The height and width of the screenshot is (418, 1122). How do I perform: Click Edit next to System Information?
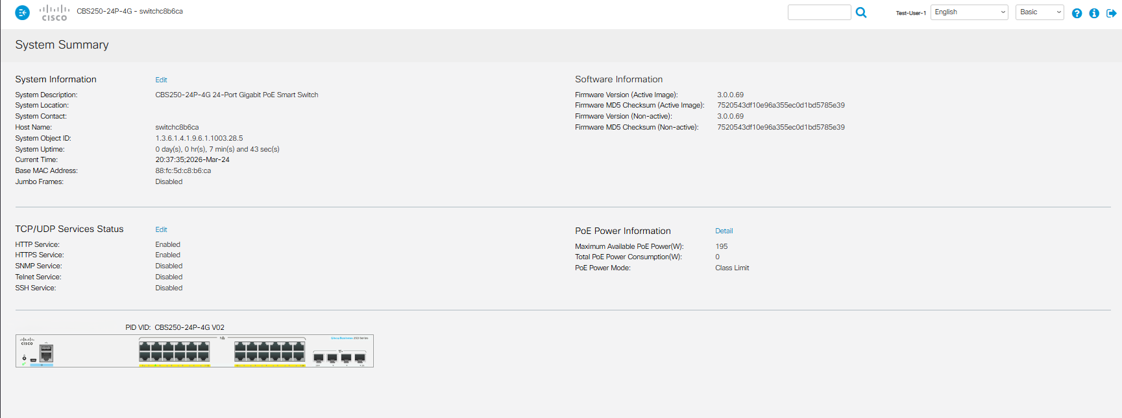(x=161, y=80)
